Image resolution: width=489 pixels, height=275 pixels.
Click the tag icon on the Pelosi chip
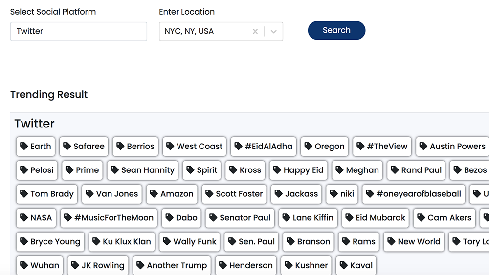24,170
